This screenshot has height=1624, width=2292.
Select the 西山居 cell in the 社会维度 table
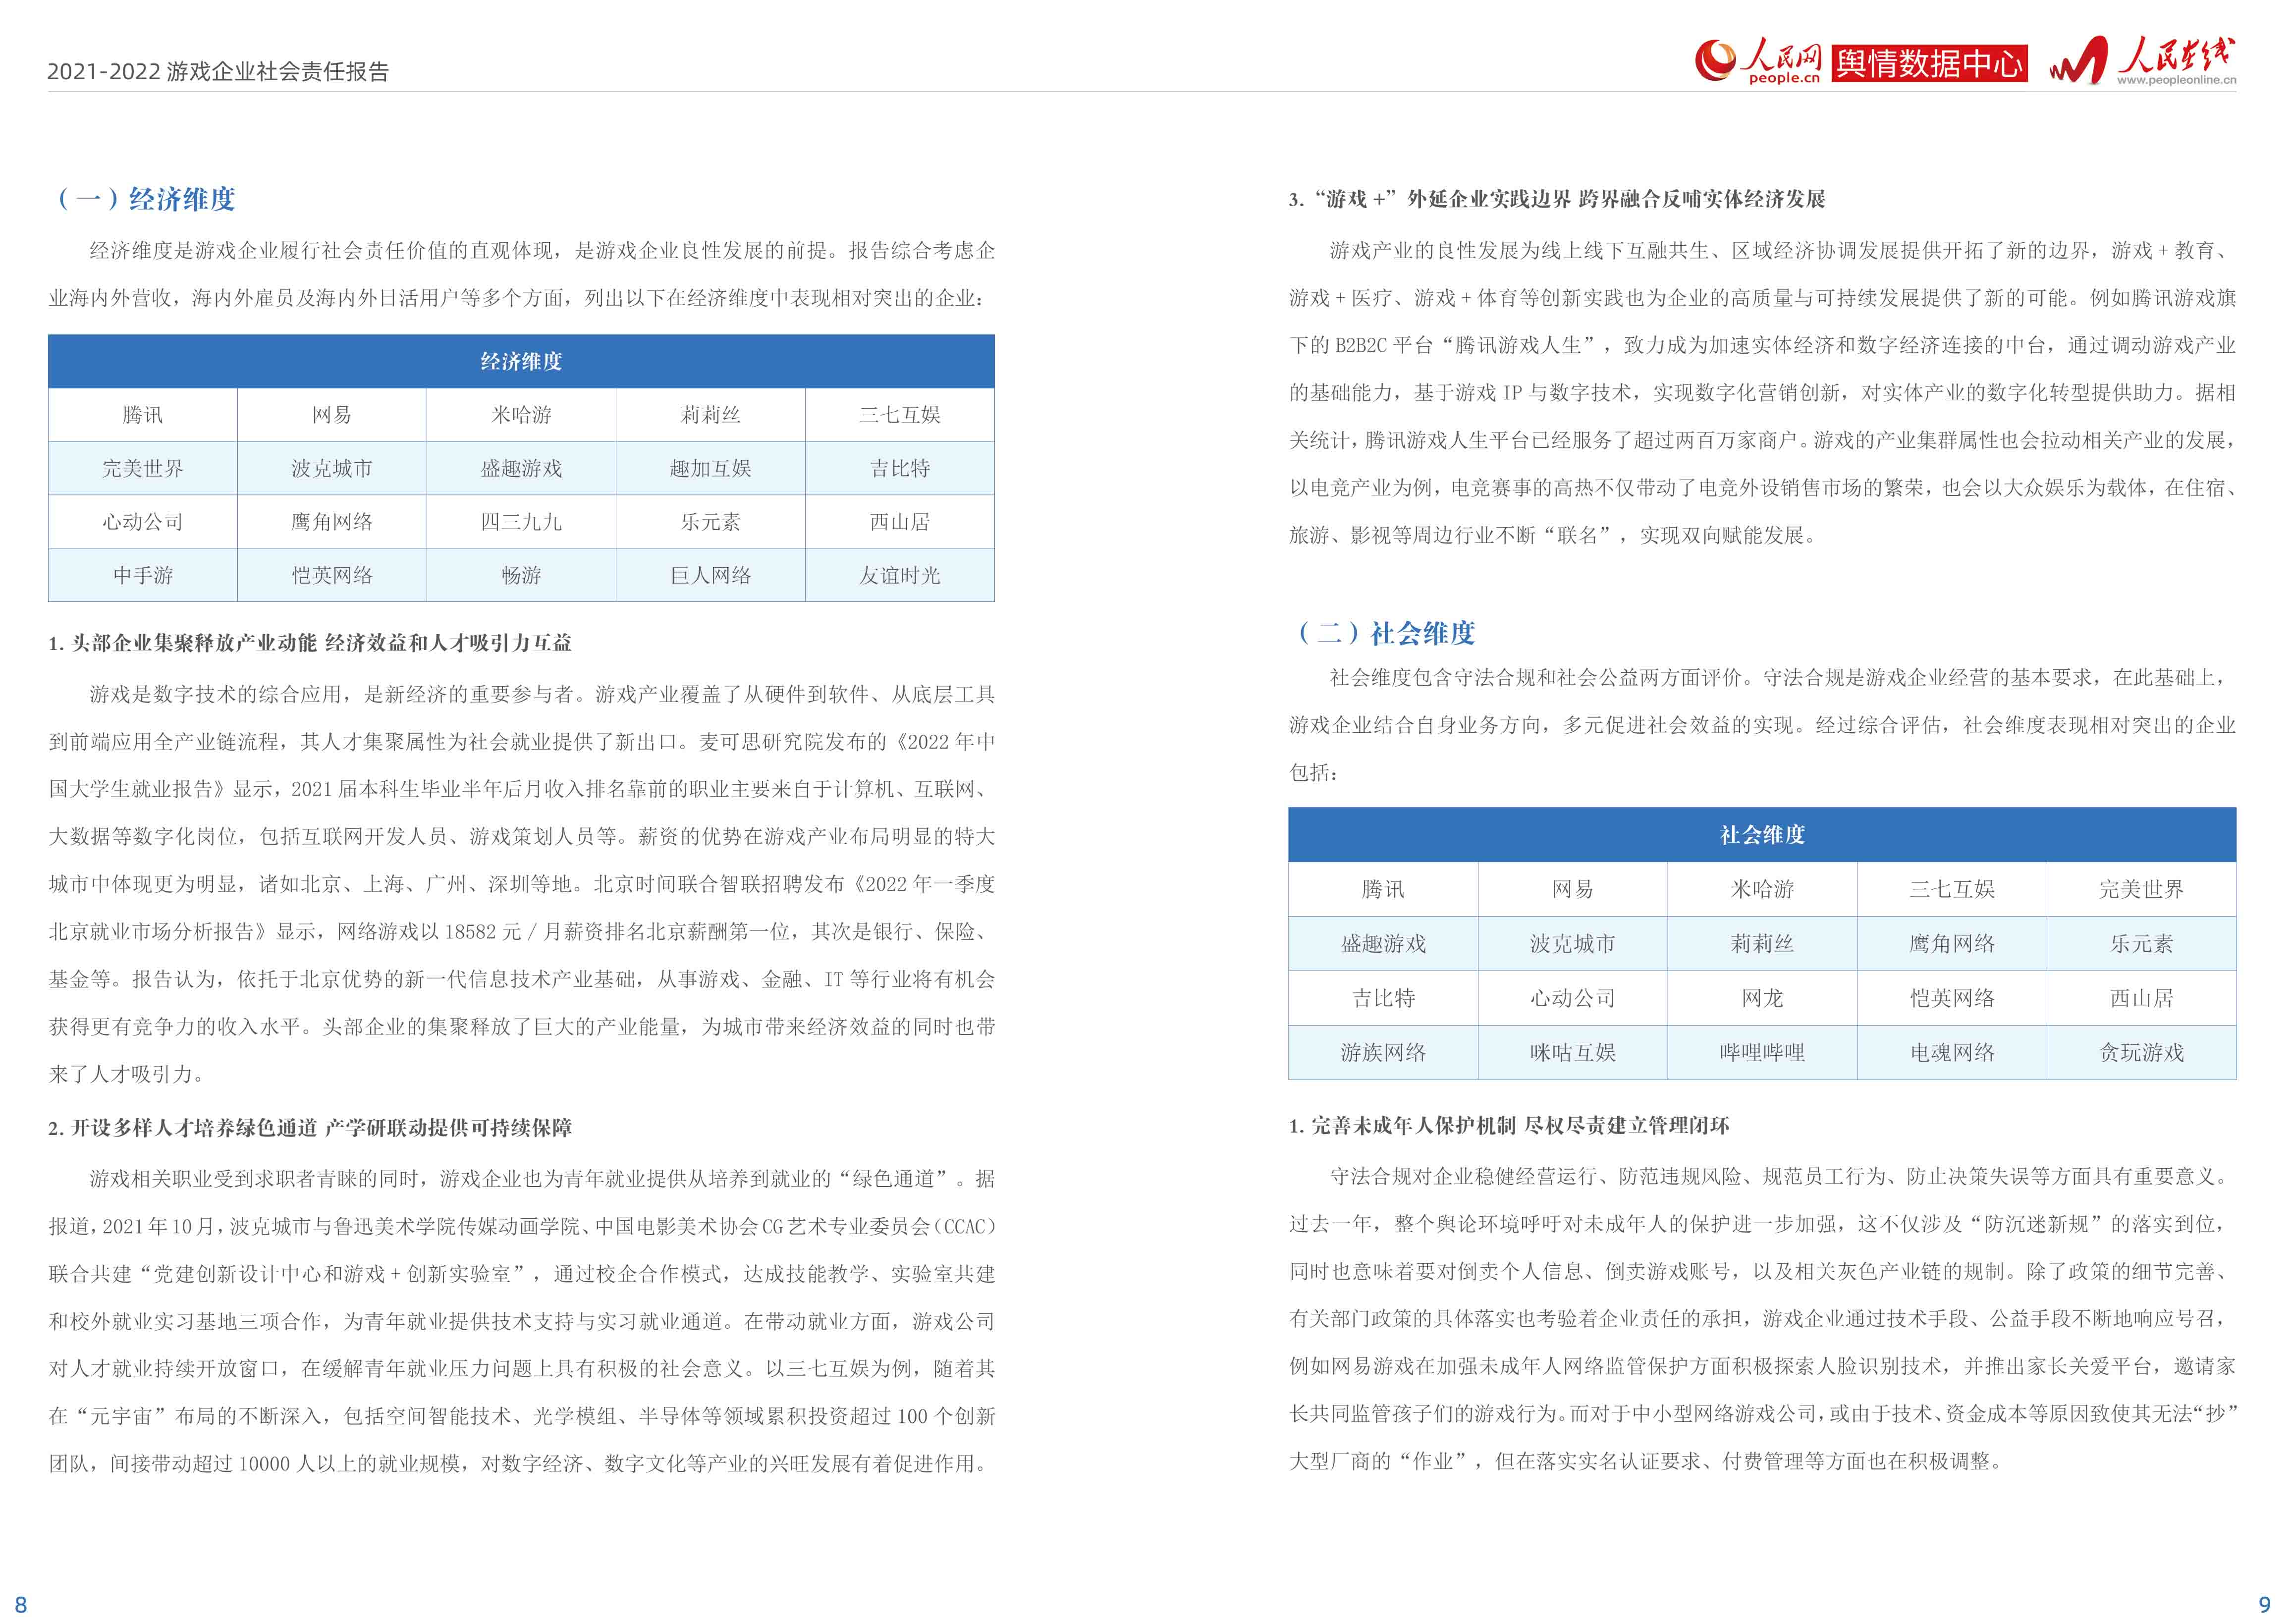click(x=2142, y=998)
